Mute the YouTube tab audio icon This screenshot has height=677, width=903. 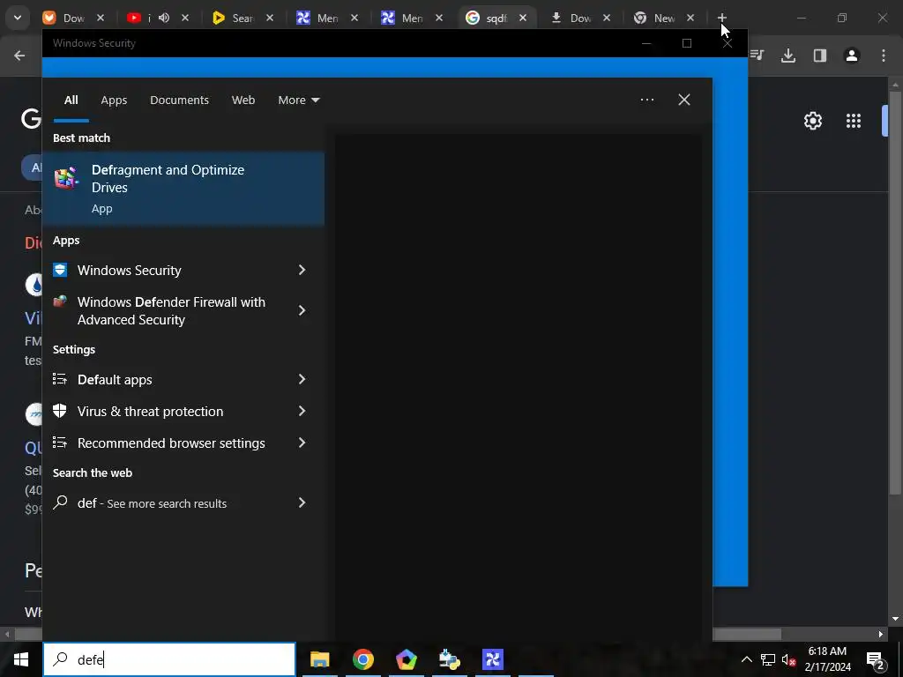click(x=164, y=18)
